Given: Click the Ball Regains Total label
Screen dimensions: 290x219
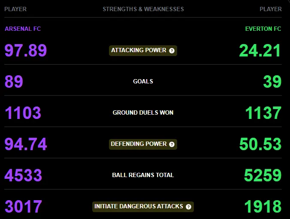Looking at the screenshot, I should [143, 175].
